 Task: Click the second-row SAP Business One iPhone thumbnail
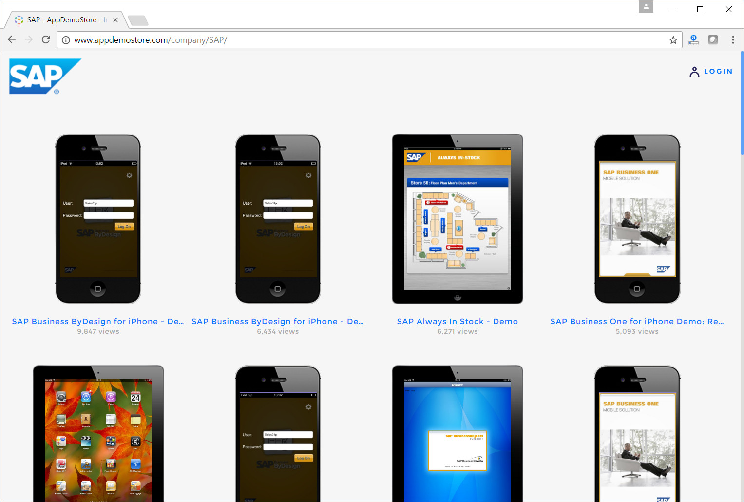[637, 433]
